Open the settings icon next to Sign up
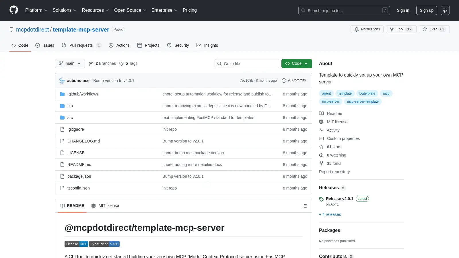The width and height of the screenshot is (459, 258). coord(445,10)
